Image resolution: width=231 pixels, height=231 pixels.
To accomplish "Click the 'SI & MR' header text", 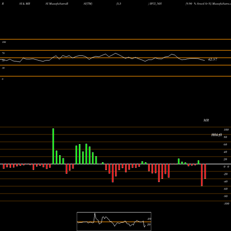I will [24, 4].
